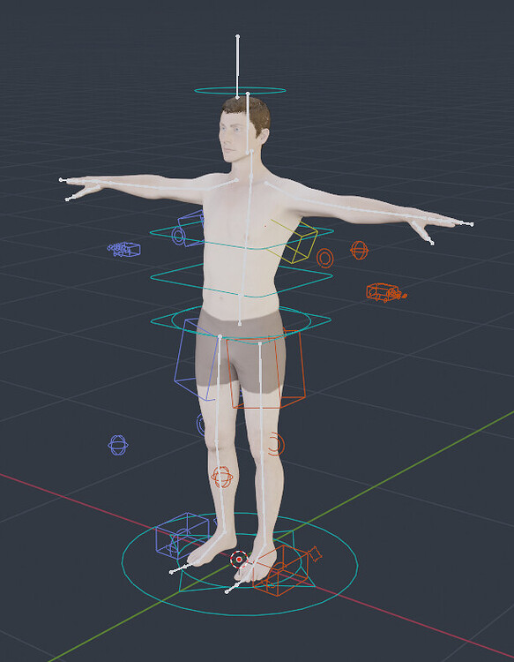Select the orange foot box control
Image resolution: width=514 pixels, height=662 pixels.
281,570
